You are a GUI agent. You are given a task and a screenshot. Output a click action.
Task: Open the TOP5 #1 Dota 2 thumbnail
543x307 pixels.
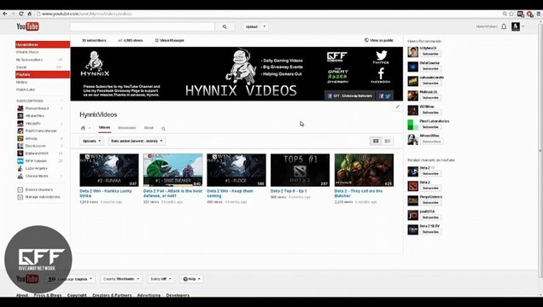(300, 170)
